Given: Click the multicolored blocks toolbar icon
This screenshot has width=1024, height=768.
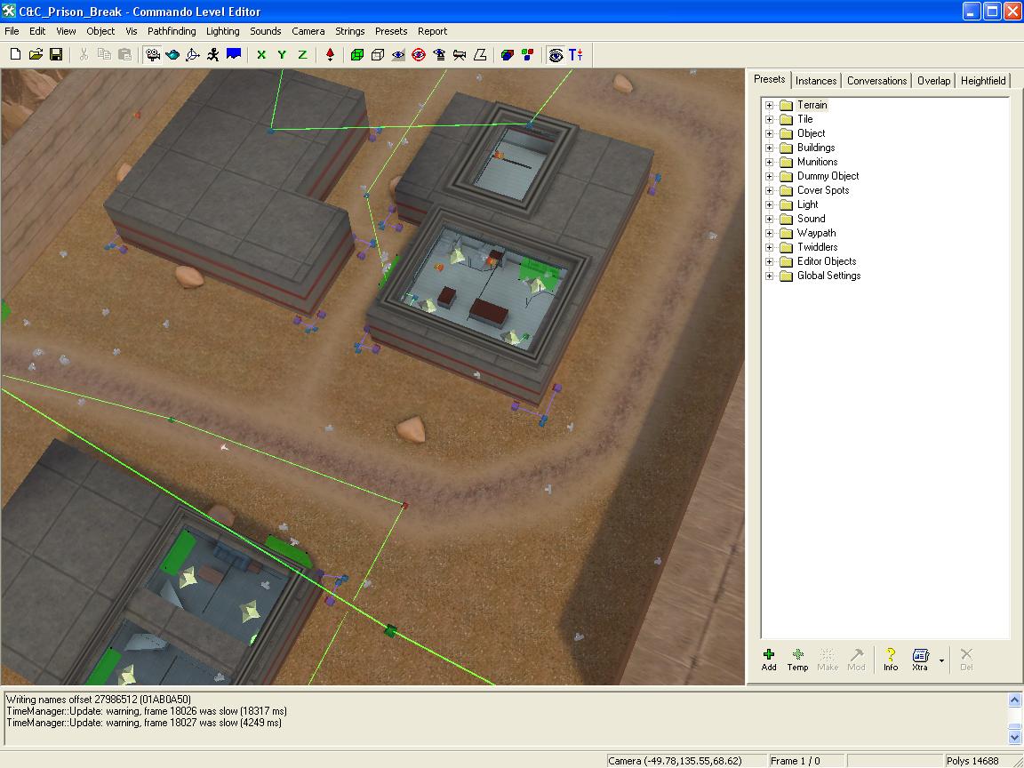Looking at the screenshot, I should [x=528, y=54].
